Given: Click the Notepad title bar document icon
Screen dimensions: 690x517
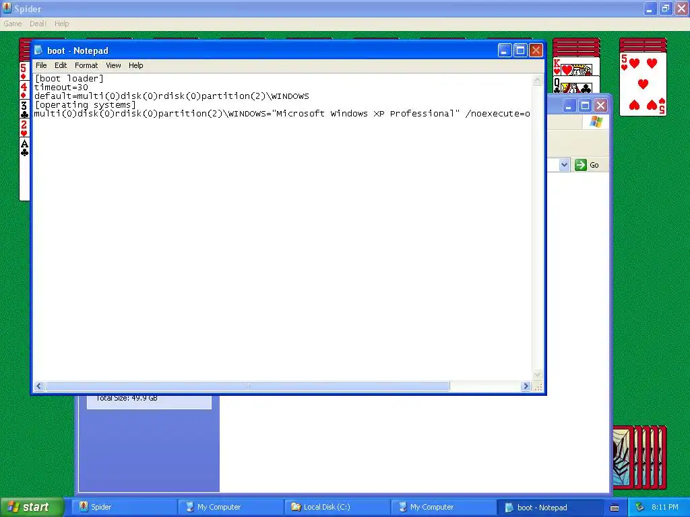Looking at the screenshot, I should 38,50.
